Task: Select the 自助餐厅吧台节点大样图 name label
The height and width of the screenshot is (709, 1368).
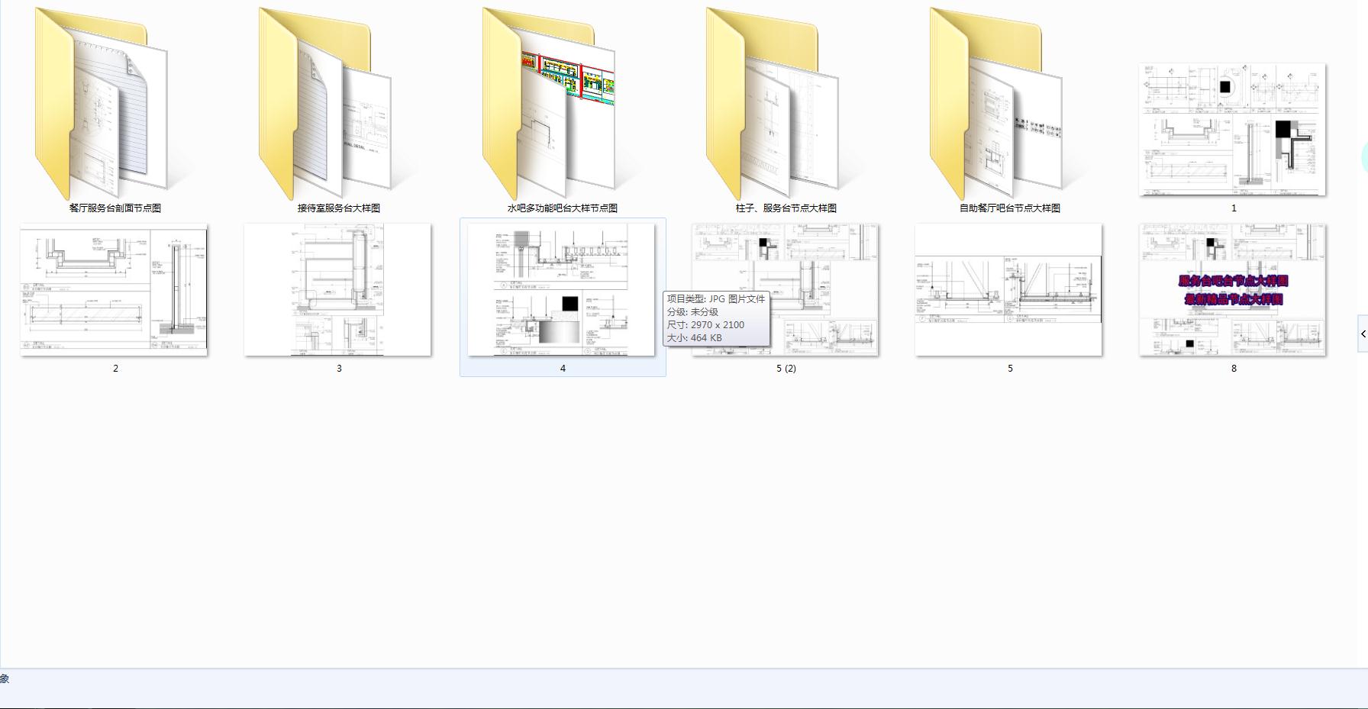Action: coord(1010,208)
